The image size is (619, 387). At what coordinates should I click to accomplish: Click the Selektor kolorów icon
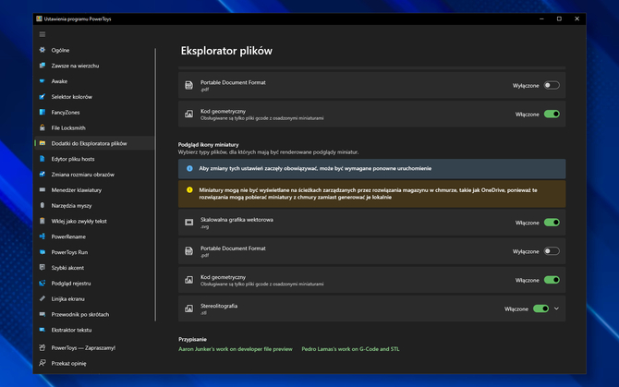coord(42,97)
